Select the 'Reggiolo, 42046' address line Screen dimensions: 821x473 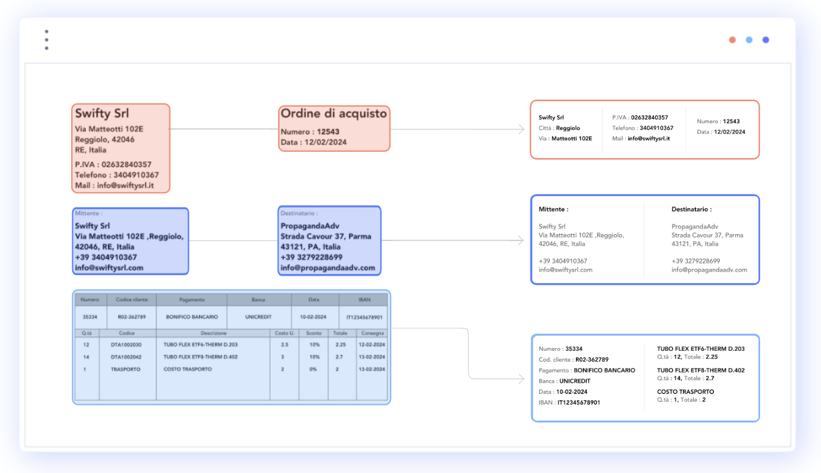coord(105,139)
